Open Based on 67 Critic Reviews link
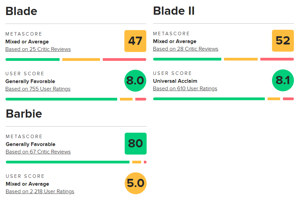The image size is (297, 199). [x=38, y=152]
